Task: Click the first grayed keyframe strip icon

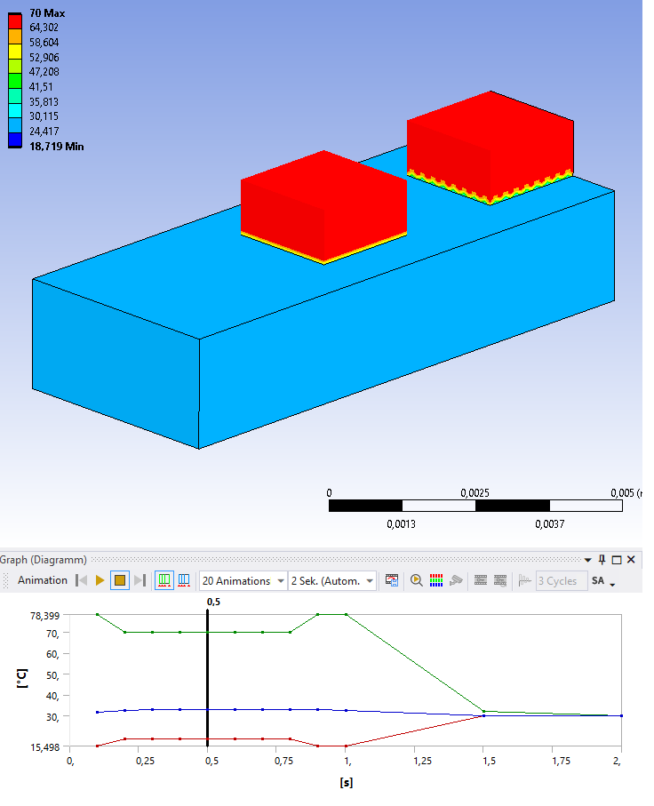Action: pyautogui.click(x=481, y=581)
